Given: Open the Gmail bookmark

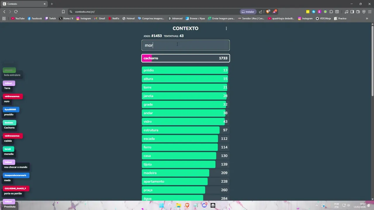Looking at the screenshot, I should click(100, 18).
